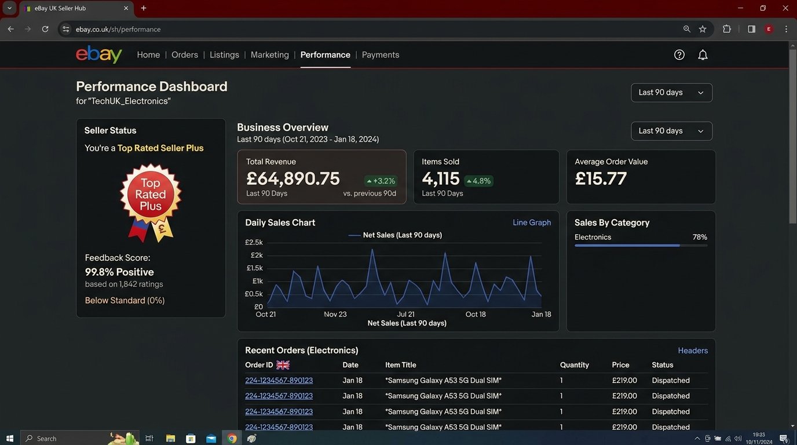Screen dimensions: 797x445
Task: Close the eBay UK Seller Hub tab
Action: [x=126, y=8]
